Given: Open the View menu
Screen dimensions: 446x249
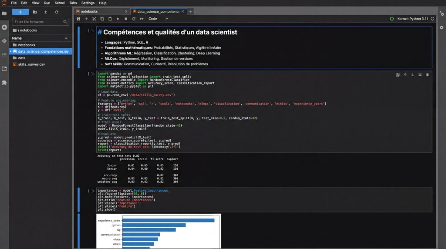Looking at the screenshot, I should click(x=36, y=3).
